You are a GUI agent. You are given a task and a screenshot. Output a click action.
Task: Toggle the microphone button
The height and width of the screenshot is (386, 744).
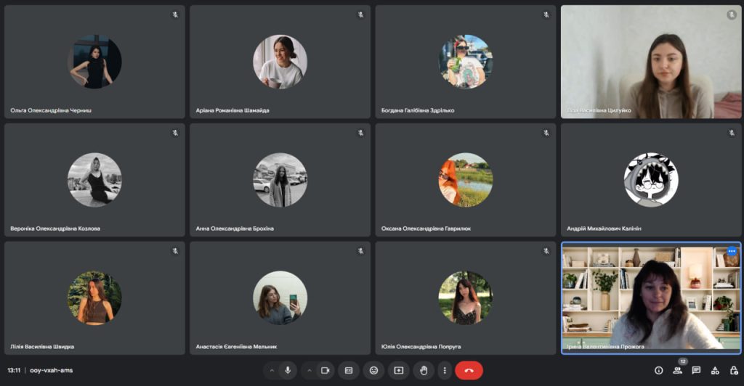[288, 370]
